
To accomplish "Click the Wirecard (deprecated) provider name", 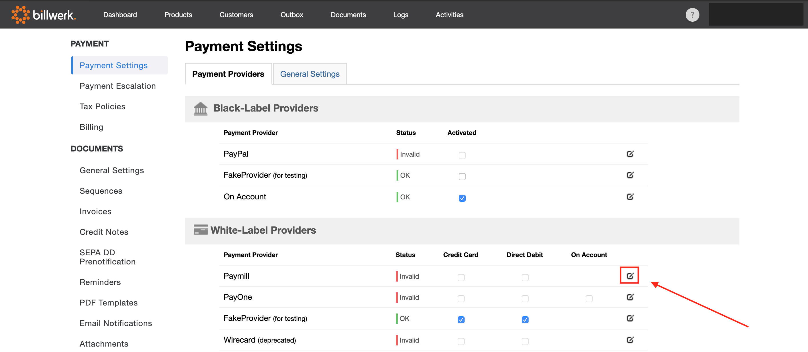I will click(x=260, y=340).
